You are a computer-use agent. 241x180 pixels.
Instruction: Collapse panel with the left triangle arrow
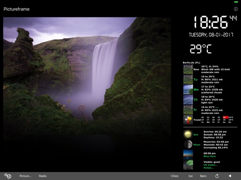[x=230, y=176]
